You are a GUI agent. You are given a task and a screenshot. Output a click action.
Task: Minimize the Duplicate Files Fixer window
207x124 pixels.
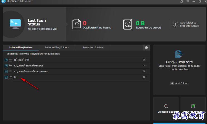194,1
